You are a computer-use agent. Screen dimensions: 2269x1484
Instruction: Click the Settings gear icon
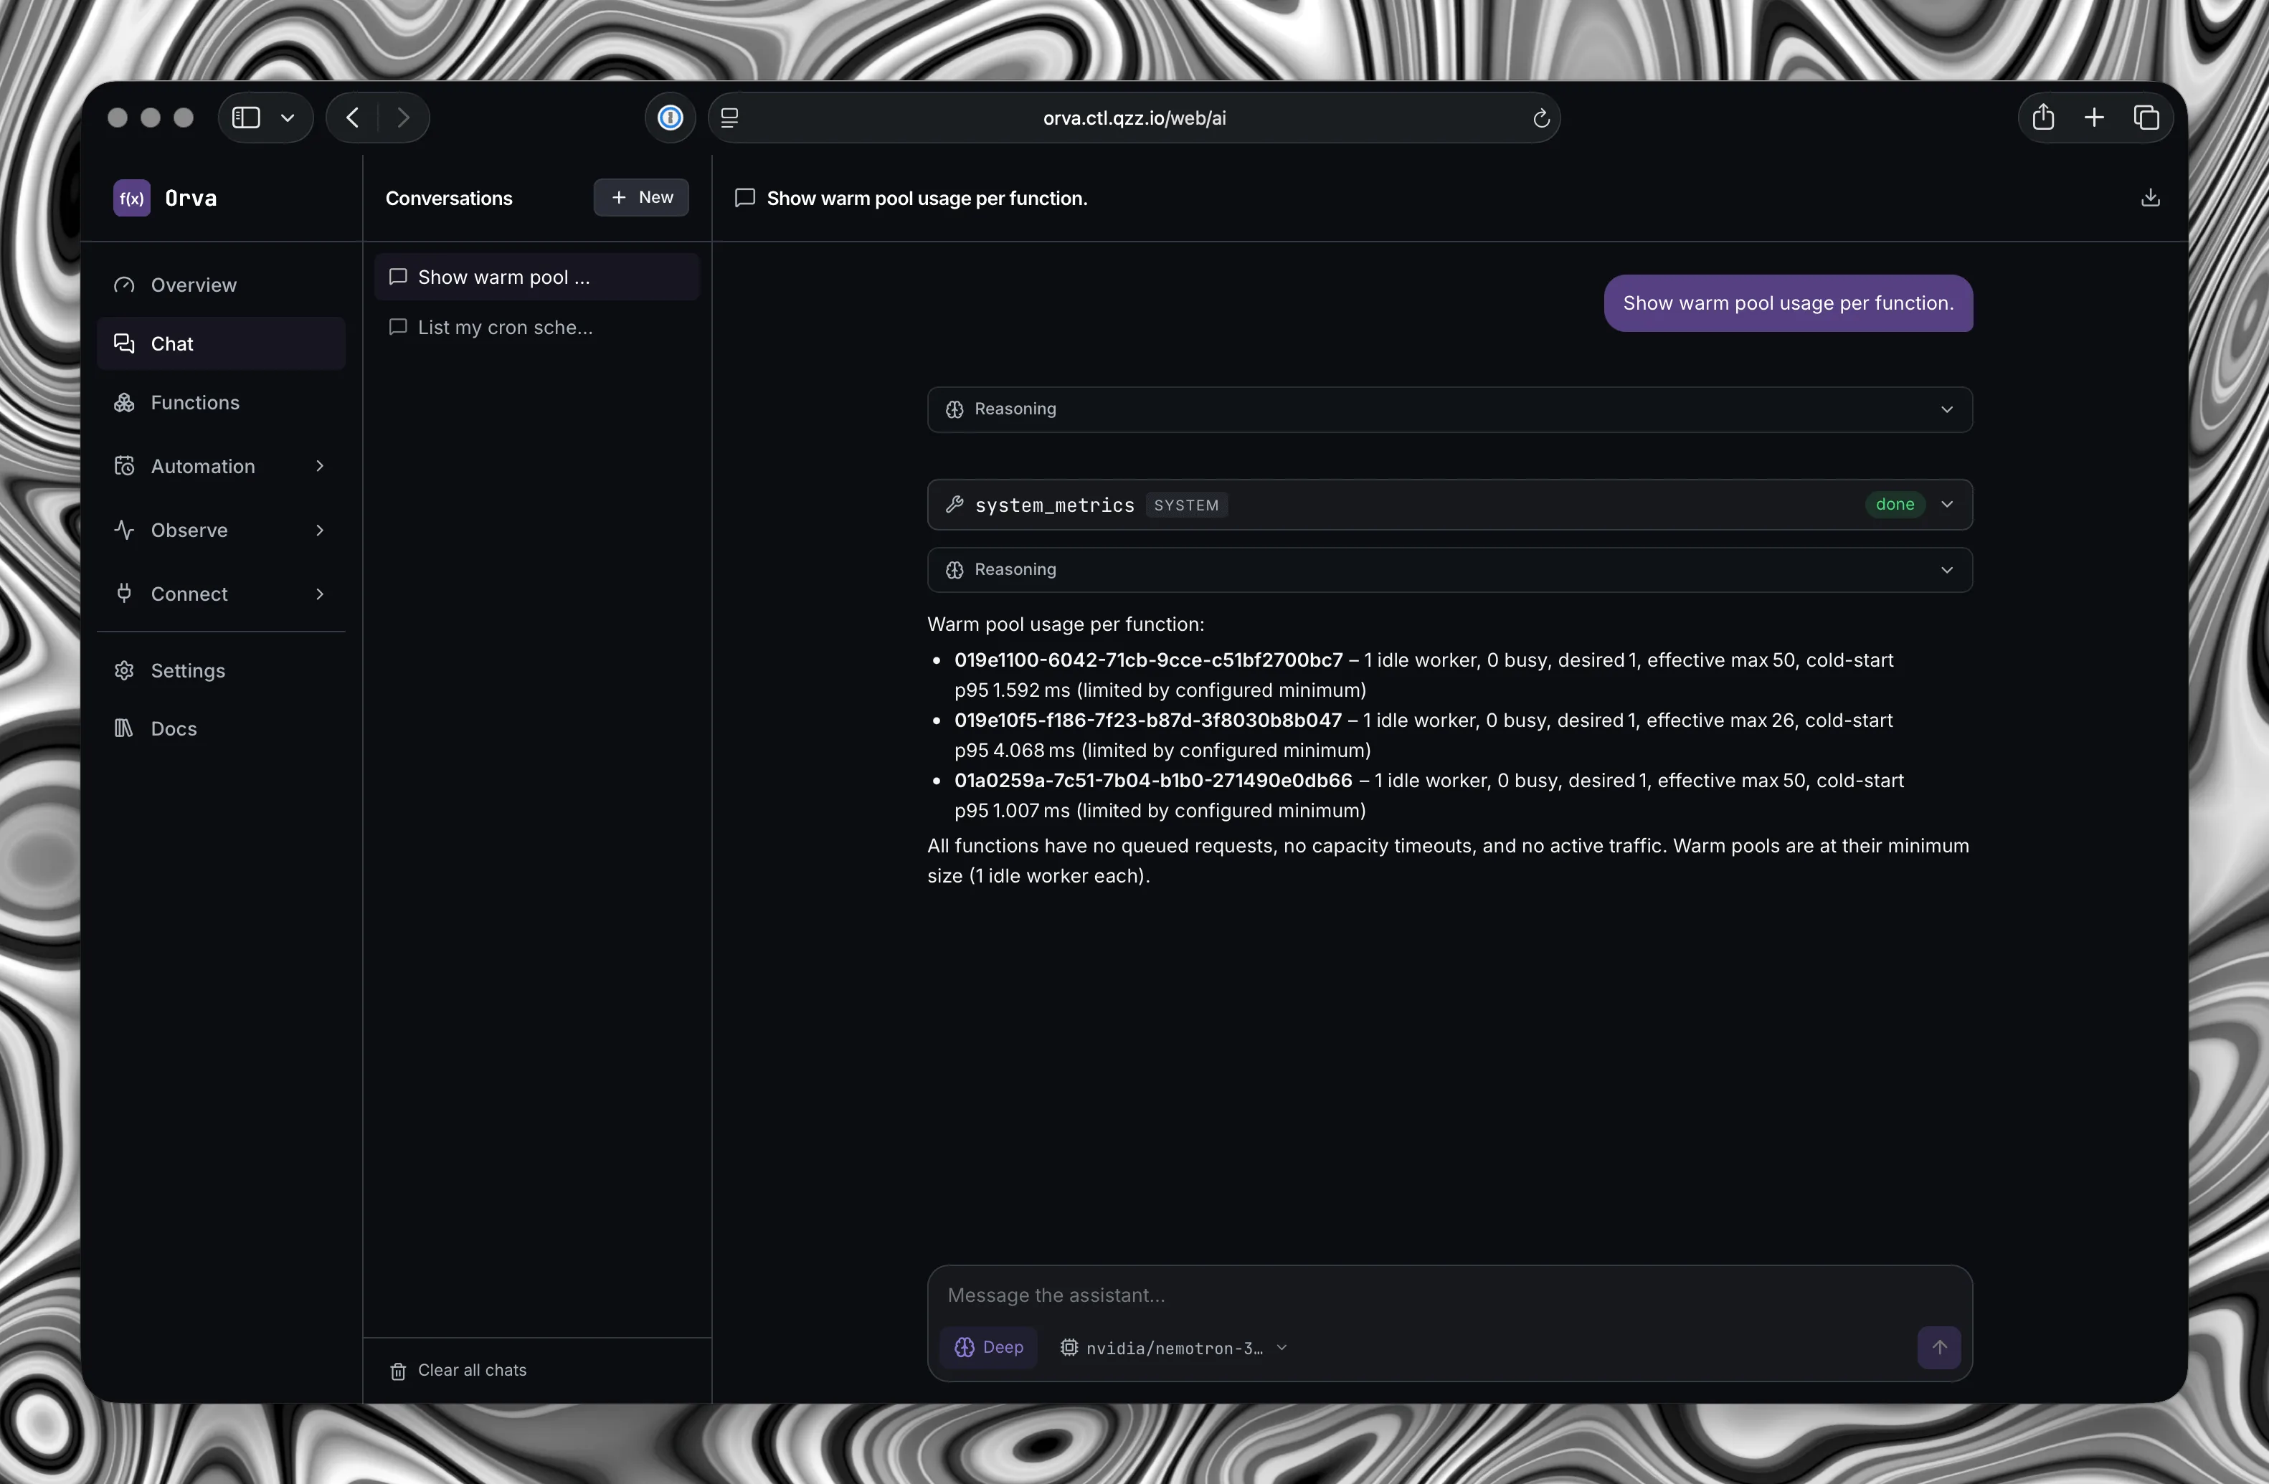point(124,671)
